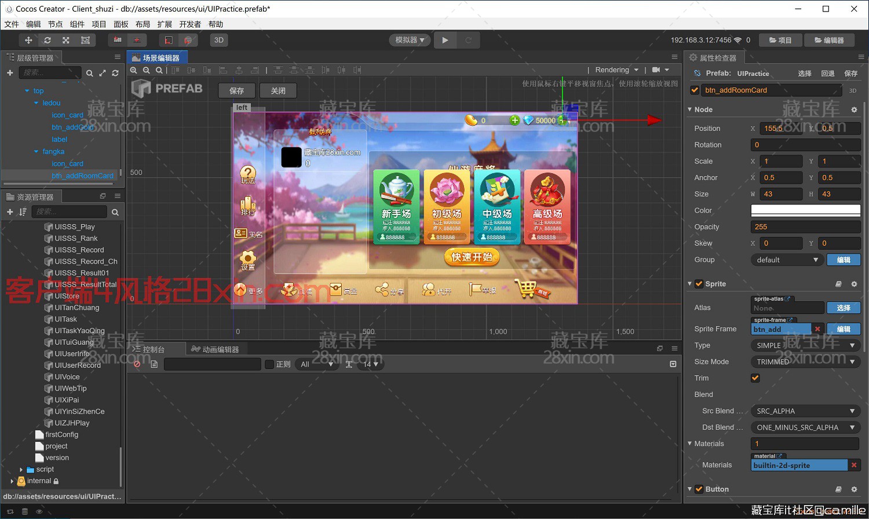
Task: Zoom in the scene editor view
Action: click(x=134, y=70)
